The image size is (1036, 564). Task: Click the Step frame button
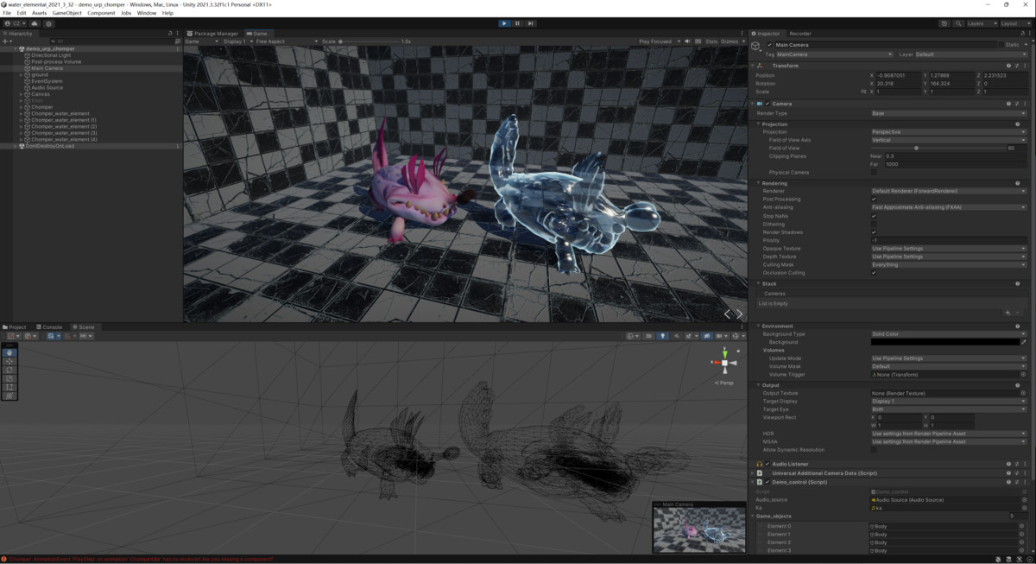tap(530, 23)
